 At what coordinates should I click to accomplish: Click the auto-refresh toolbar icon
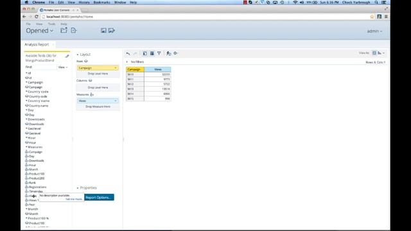tap(168, 53)
